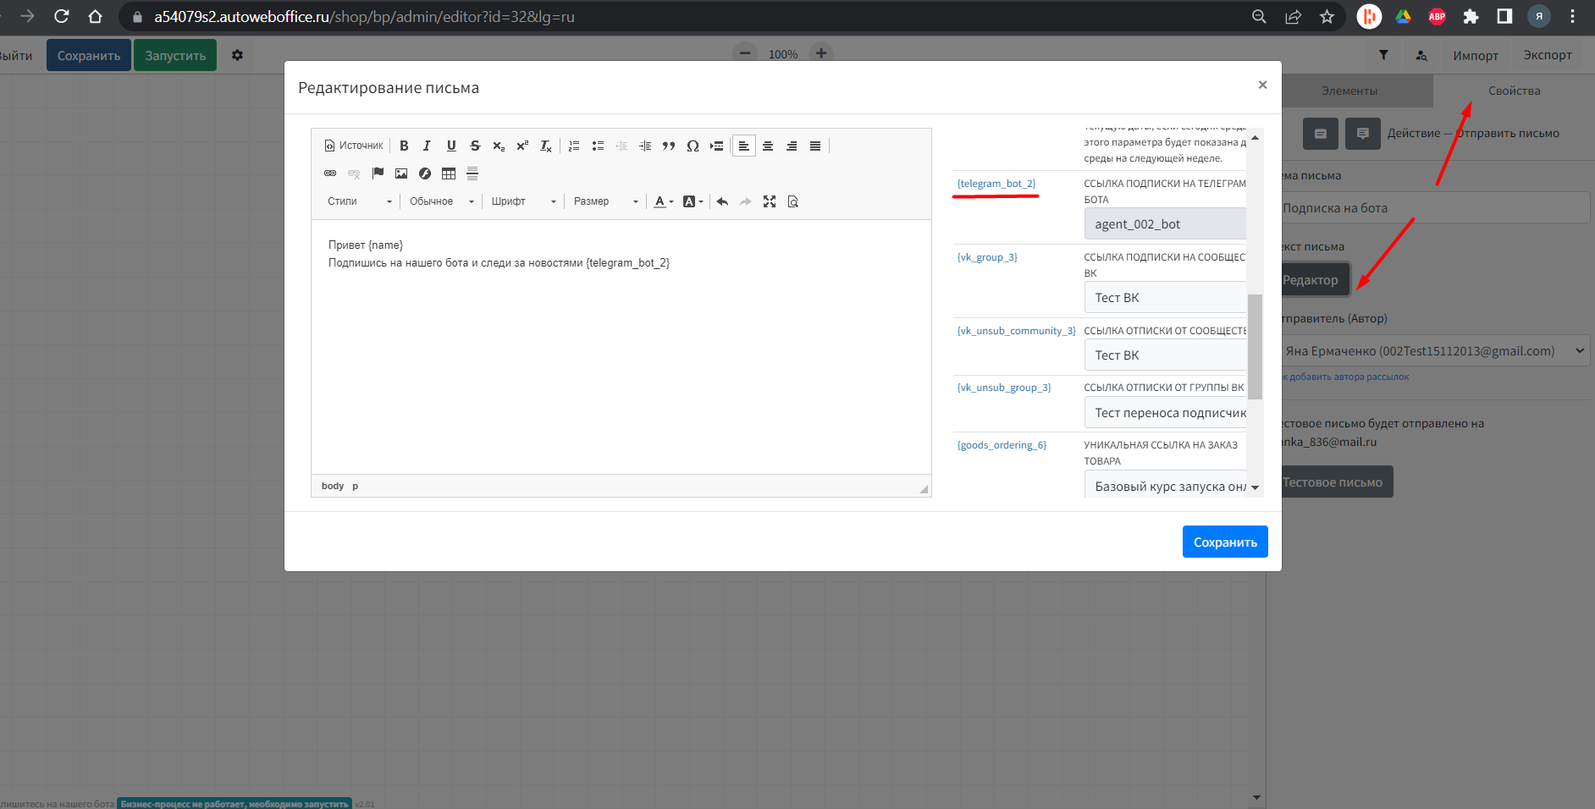Maximize the editor to fullscreen
Image resolution: width=1595 pixels, height=809 pixels.
[x=769, y=201]
